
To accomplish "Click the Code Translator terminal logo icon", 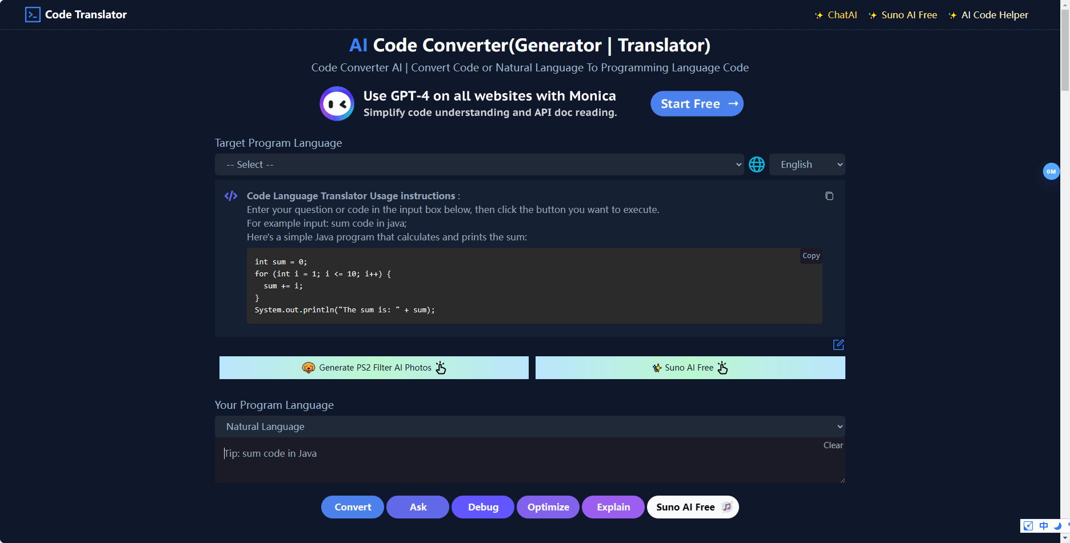I will click(x=33, y=14).
